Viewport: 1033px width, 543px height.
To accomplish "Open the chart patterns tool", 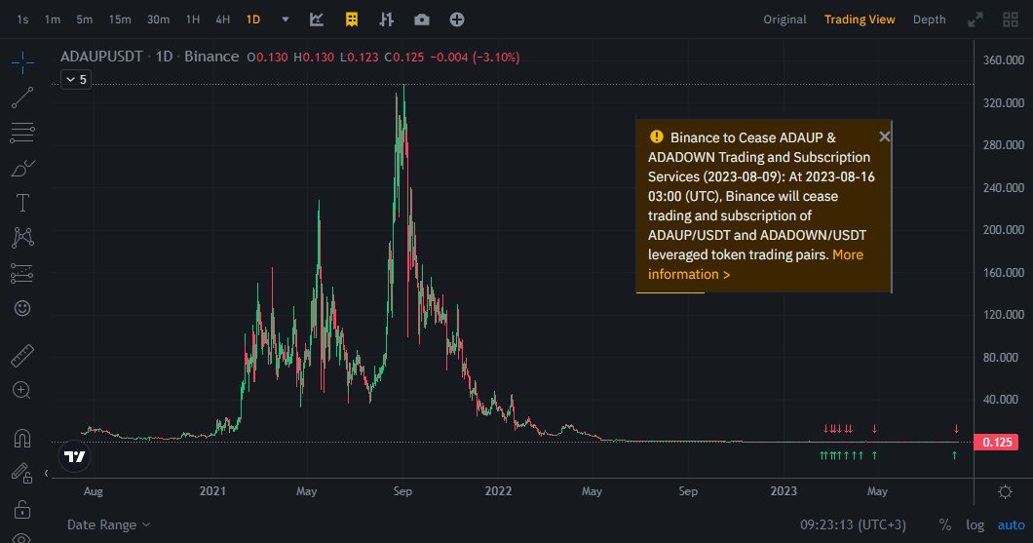I will 22,237.
